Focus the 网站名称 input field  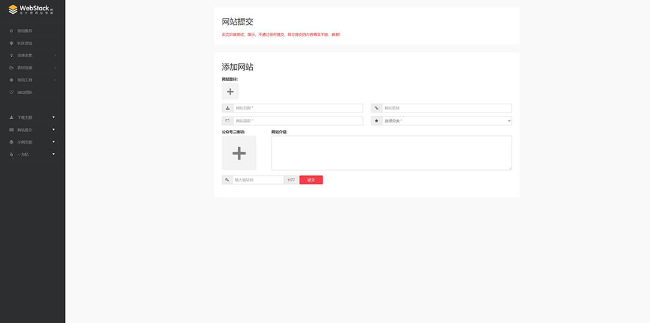(x=298, y=108)
